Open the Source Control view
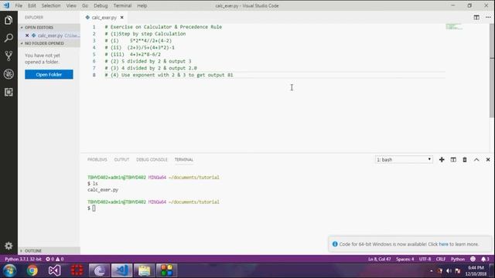This screenshot has height=278, width=495. tap(9, 56)
